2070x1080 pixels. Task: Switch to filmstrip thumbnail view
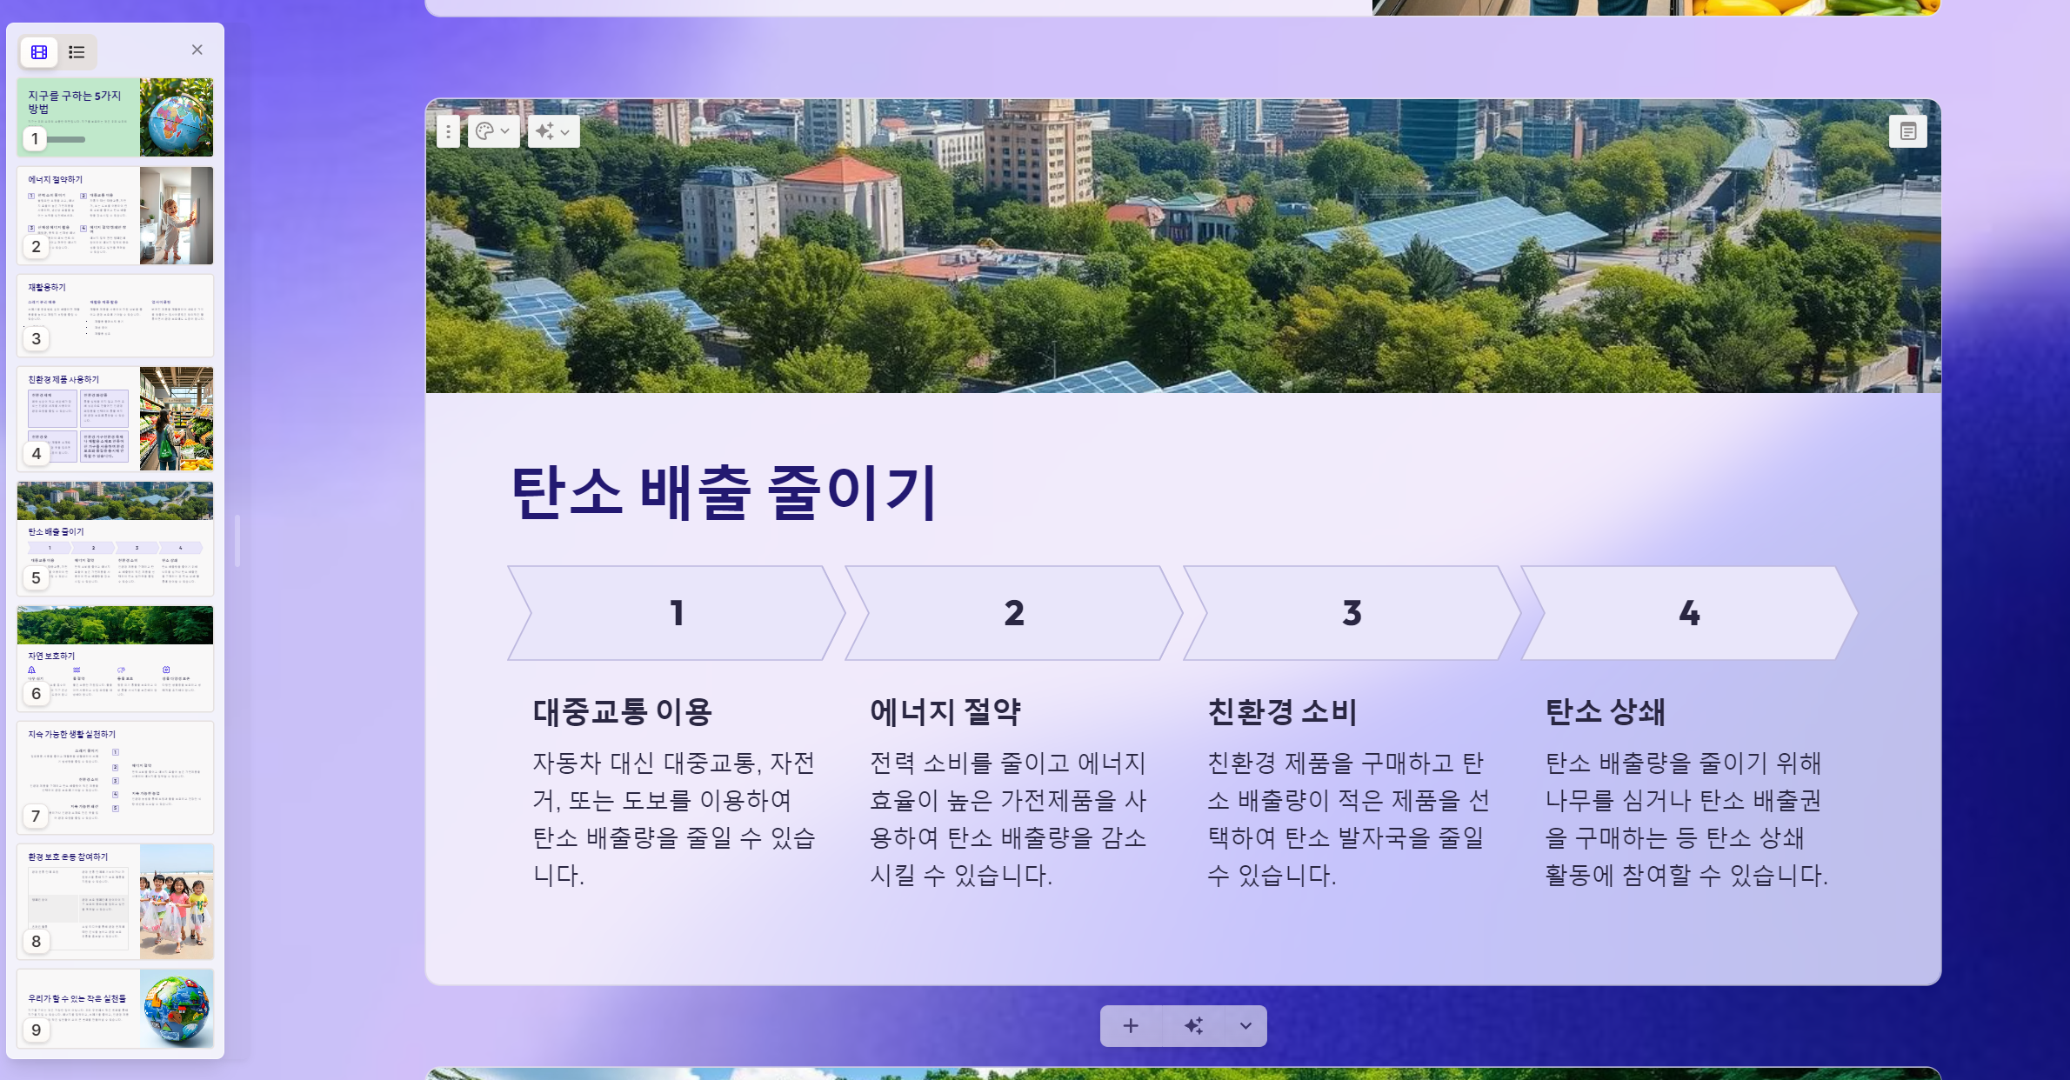point(39,52)
